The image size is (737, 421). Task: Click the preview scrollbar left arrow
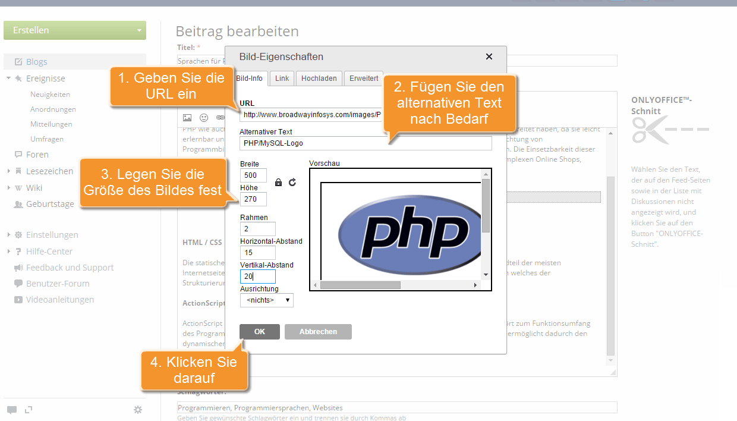(315, 285)
